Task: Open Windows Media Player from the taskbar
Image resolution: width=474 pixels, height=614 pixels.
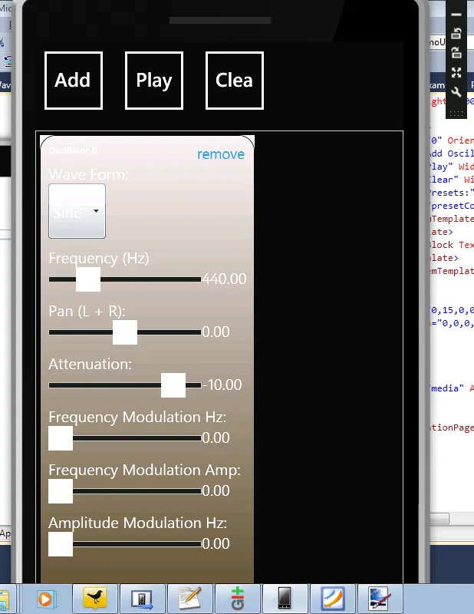Action: [45, 599]
